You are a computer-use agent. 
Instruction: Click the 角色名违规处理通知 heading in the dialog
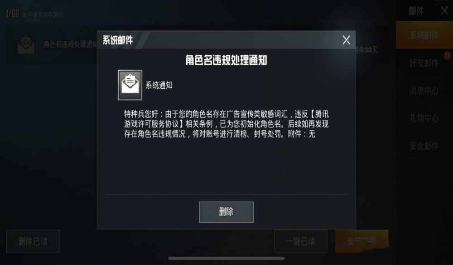click(226, 60)
